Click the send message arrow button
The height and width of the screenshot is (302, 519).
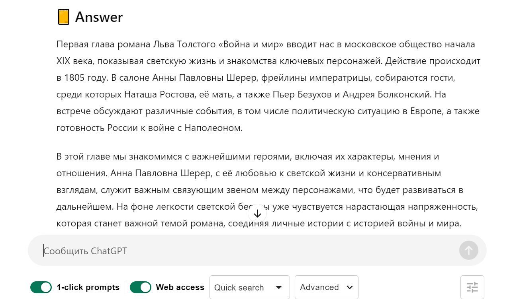(x=469, y=250)
